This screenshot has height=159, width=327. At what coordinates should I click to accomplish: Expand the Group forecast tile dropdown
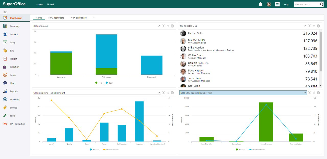[159, 26]
